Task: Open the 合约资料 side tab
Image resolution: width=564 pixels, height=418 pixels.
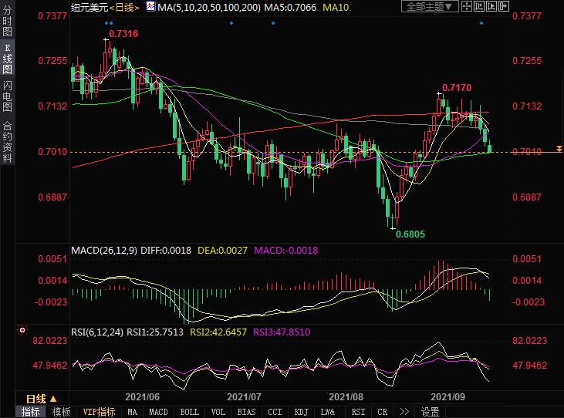Action: (7, 141)
